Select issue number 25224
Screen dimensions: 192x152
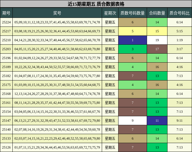click(x=6, y=22)
